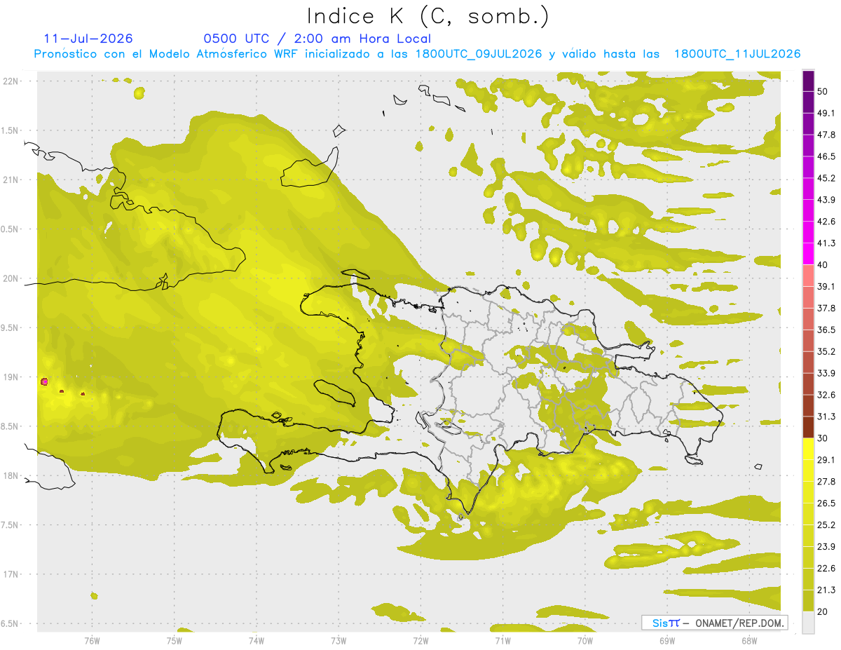This screenshot has height=650, width=841.
Task: Click the "20N" latitude label
Action: tap(10, 278)
